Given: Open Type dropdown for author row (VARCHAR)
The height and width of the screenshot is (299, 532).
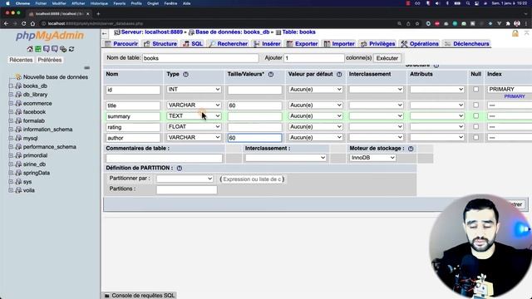Looking at the screenshot, I should coord(194,138).
